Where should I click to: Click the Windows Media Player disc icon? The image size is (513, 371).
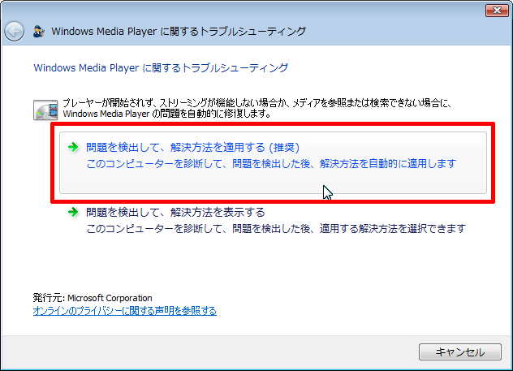[45, 110]
